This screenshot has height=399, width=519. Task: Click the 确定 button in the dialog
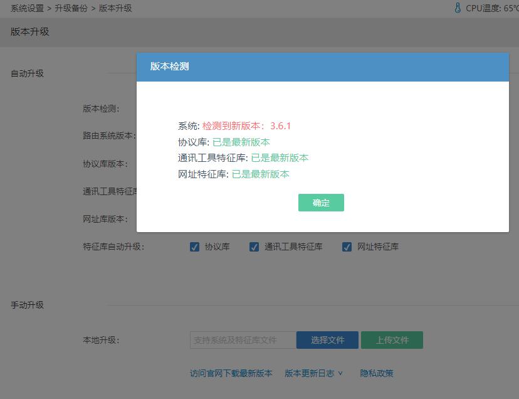[x=321, y=203]
